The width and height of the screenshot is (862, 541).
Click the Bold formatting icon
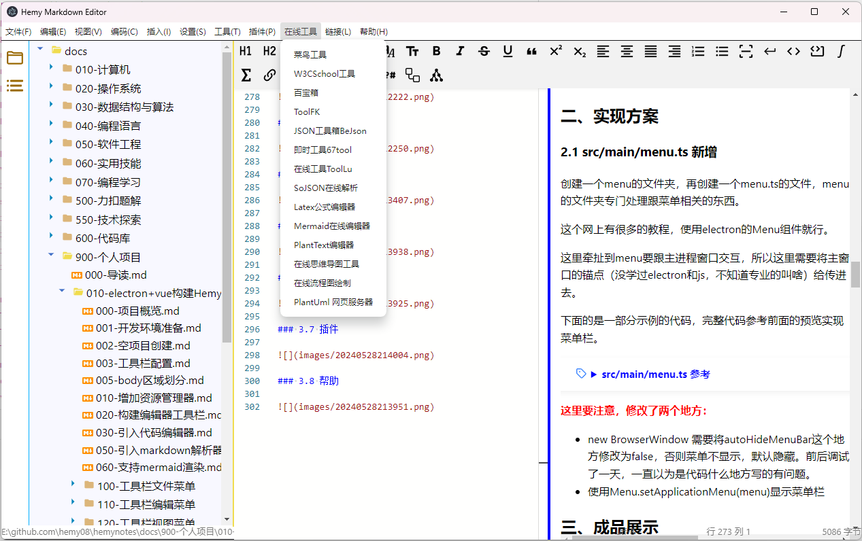[x=436, y=51]
